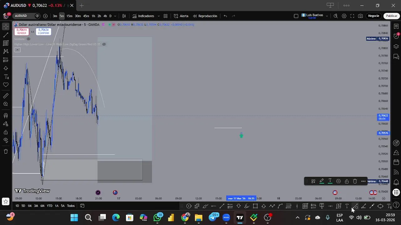Expand the timeframe interval dropdown arrow

click(x=115, y=16)
